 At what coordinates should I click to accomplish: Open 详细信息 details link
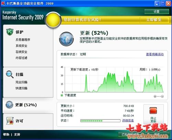[x=128, y=121]
